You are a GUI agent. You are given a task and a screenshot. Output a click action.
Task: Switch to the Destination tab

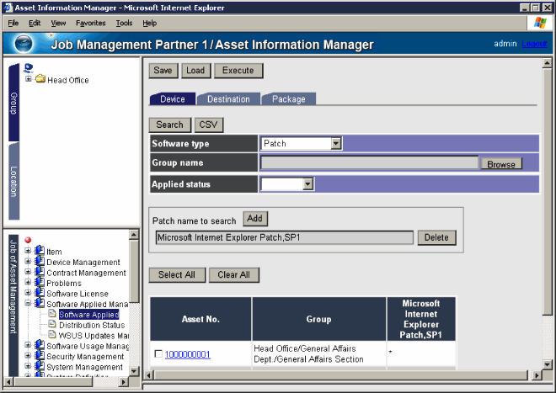[228, 99]
